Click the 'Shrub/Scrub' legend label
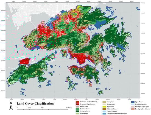The width and height of the screenshot is (151, 115). point(111,102)
